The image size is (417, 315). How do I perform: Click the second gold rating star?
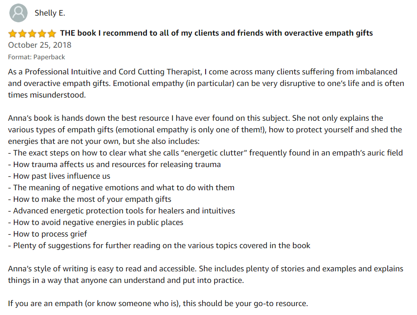[x=22, y=33]
